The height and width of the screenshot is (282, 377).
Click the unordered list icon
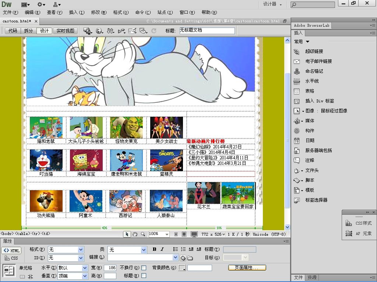click(176, 249)
